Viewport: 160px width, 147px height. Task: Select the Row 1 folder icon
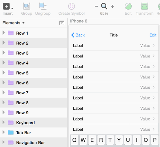[x=11, y=33]
